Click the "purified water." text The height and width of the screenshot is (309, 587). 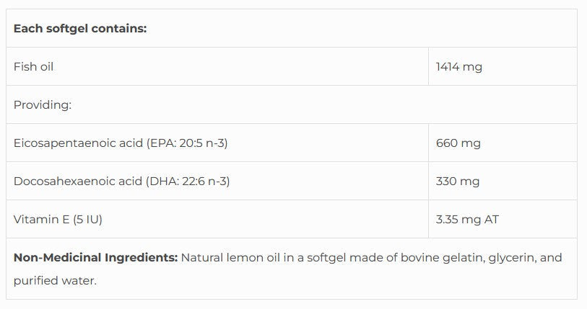(x=55, y=281)
